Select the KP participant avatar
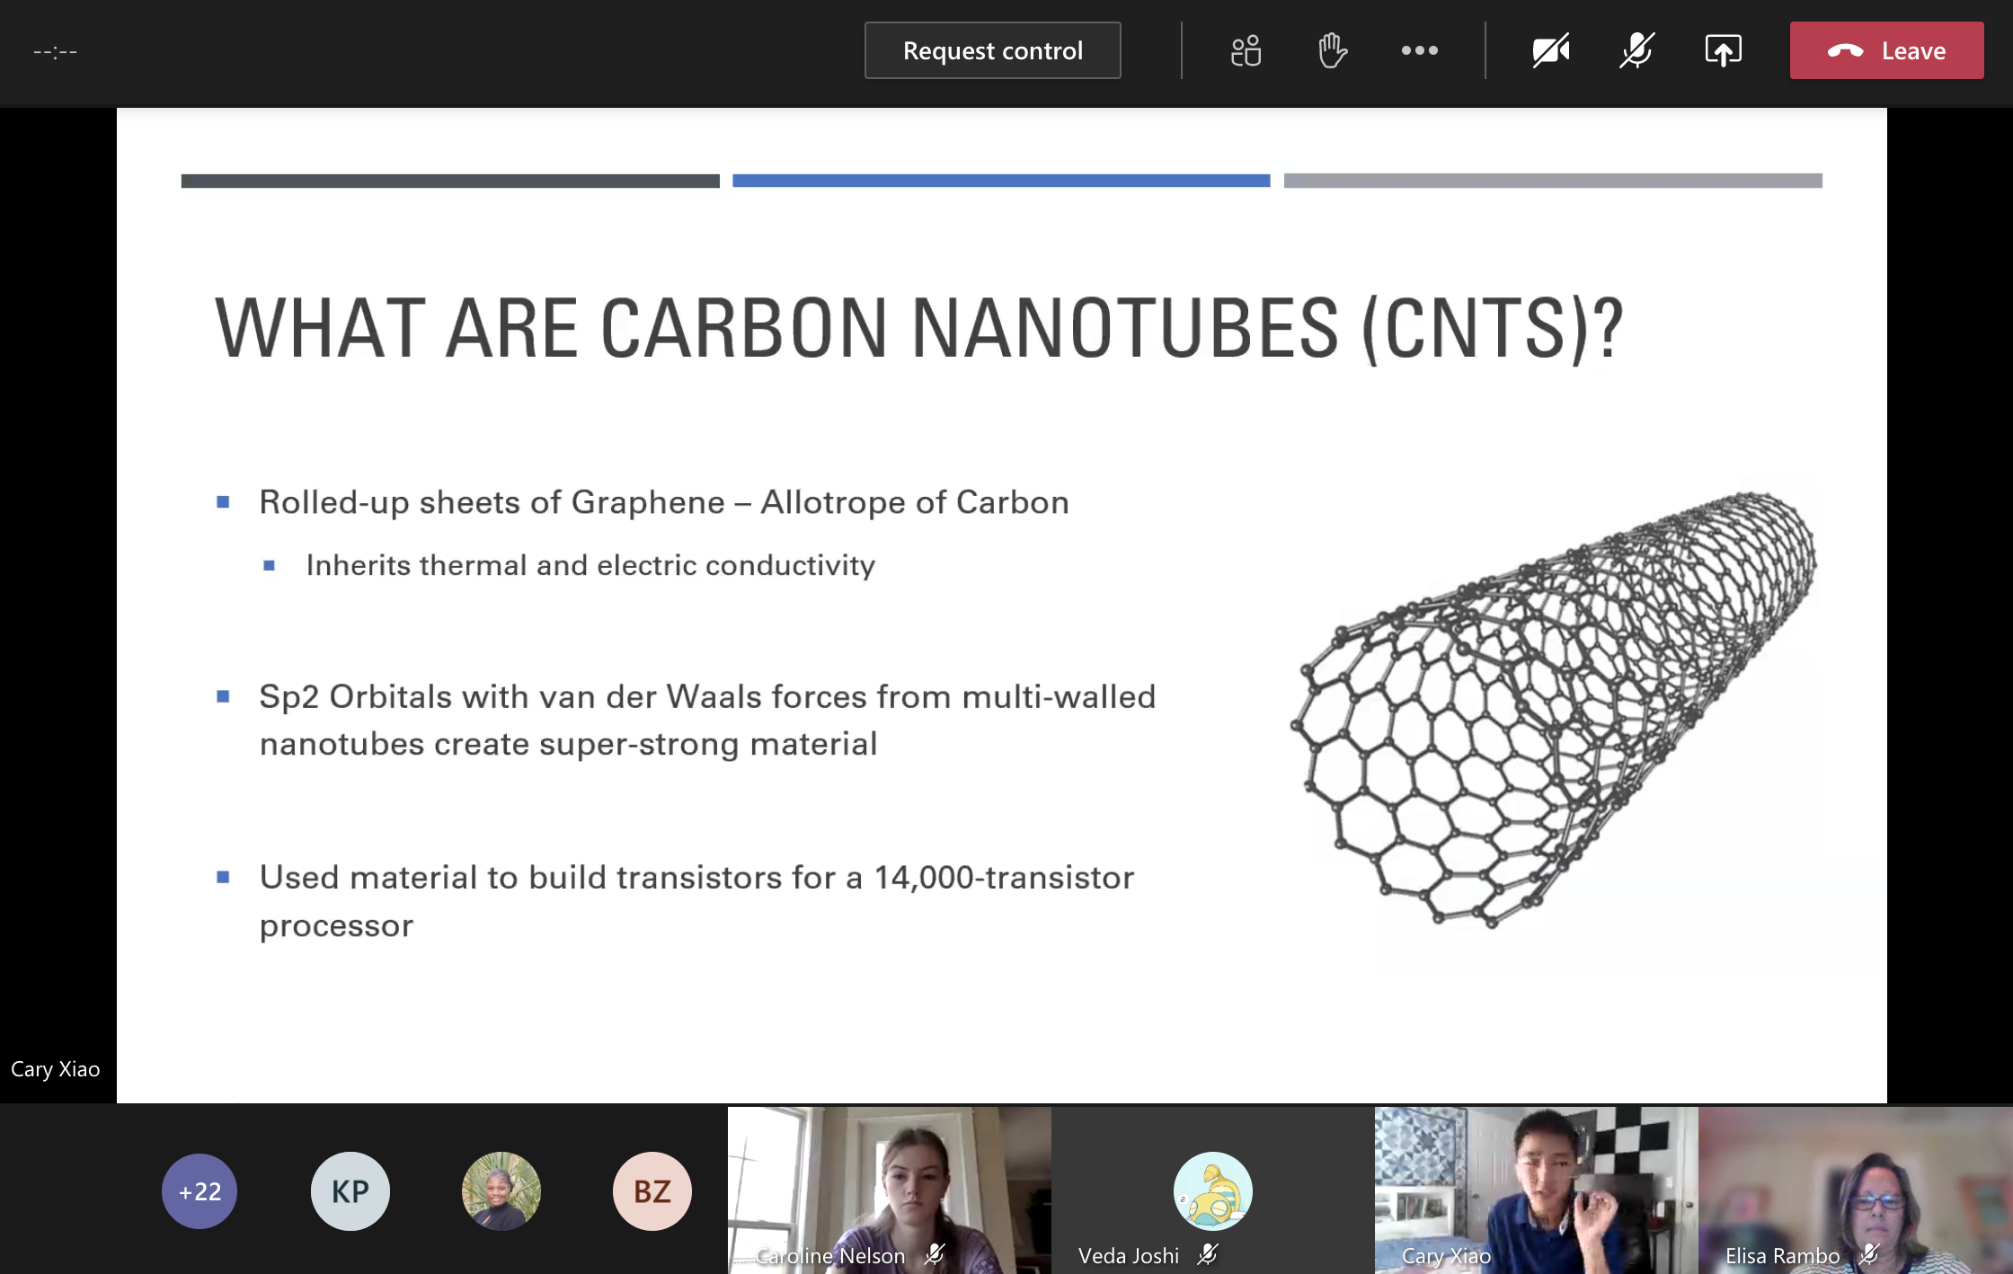The width and height of the screenshot is (2013, 1274). click(x=350, y=1190)
